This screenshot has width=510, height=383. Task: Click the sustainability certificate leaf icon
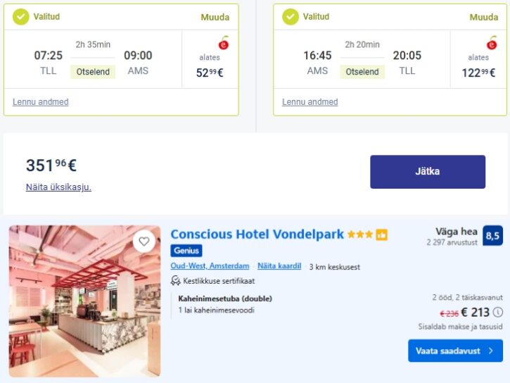(176, 280)
